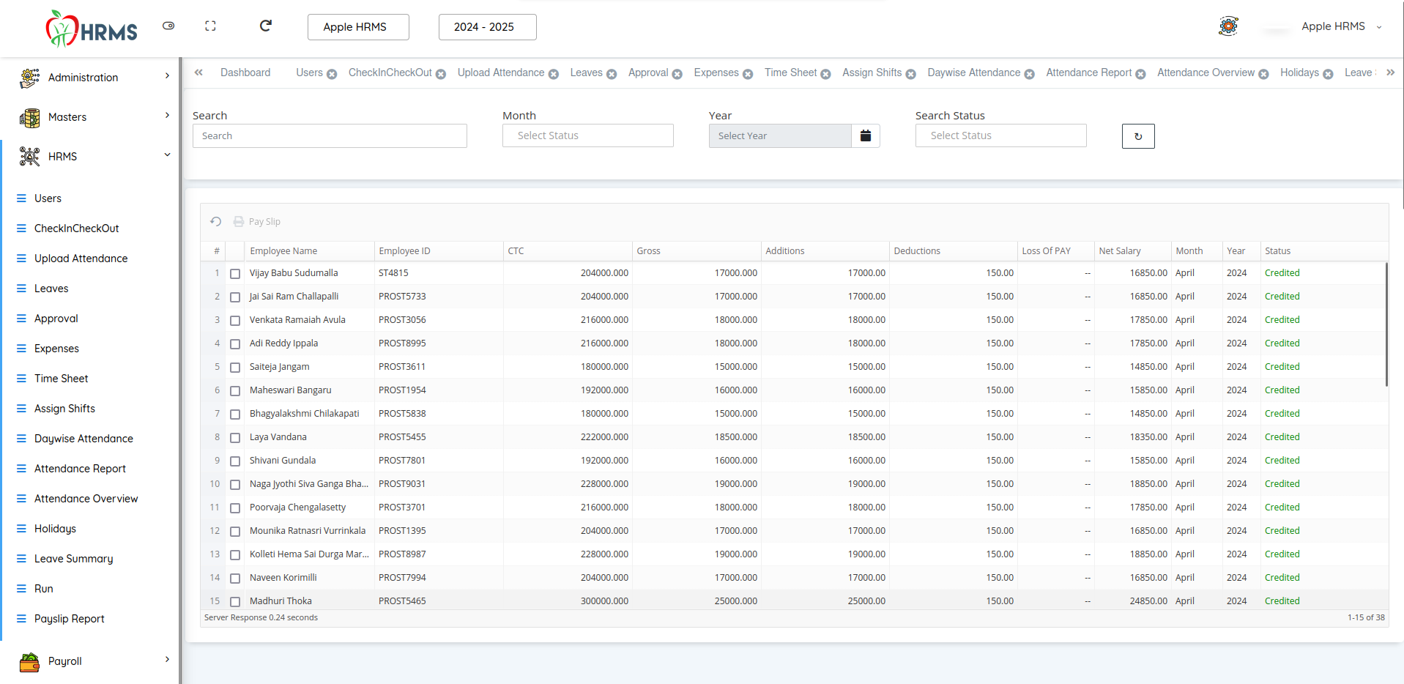This screenshot has width=1404, height=684.
Task: Close the Daywise Attendance tab
Action: click(x=1030, y=74)
